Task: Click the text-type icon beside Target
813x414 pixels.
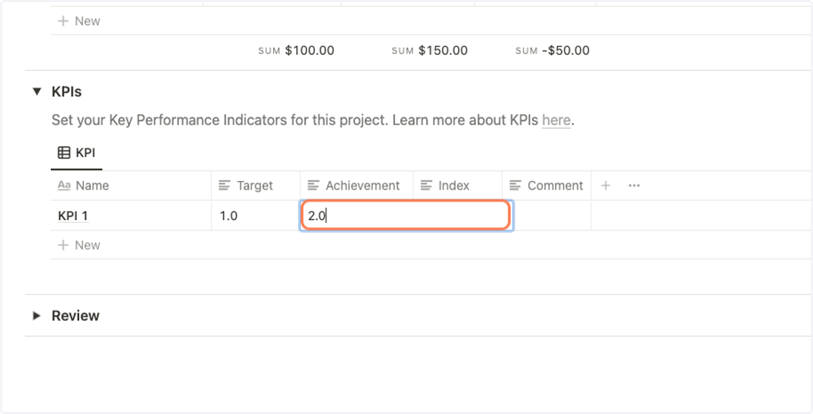Action: click(x=225, y=186)
